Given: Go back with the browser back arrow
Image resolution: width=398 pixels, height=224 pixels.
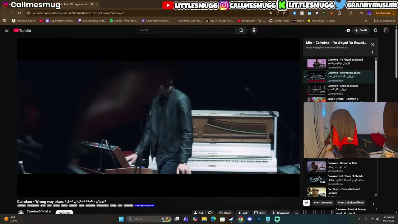Looking at the screenshot, I should pyautogui.click(x=4, y=13).
